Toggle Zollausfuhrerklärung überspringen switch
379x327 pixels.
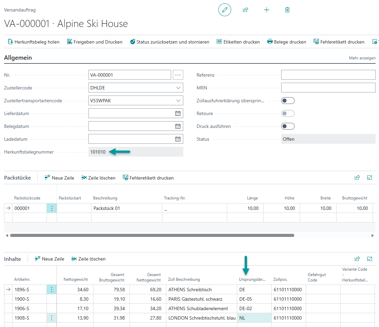click(x=288, y=101)
